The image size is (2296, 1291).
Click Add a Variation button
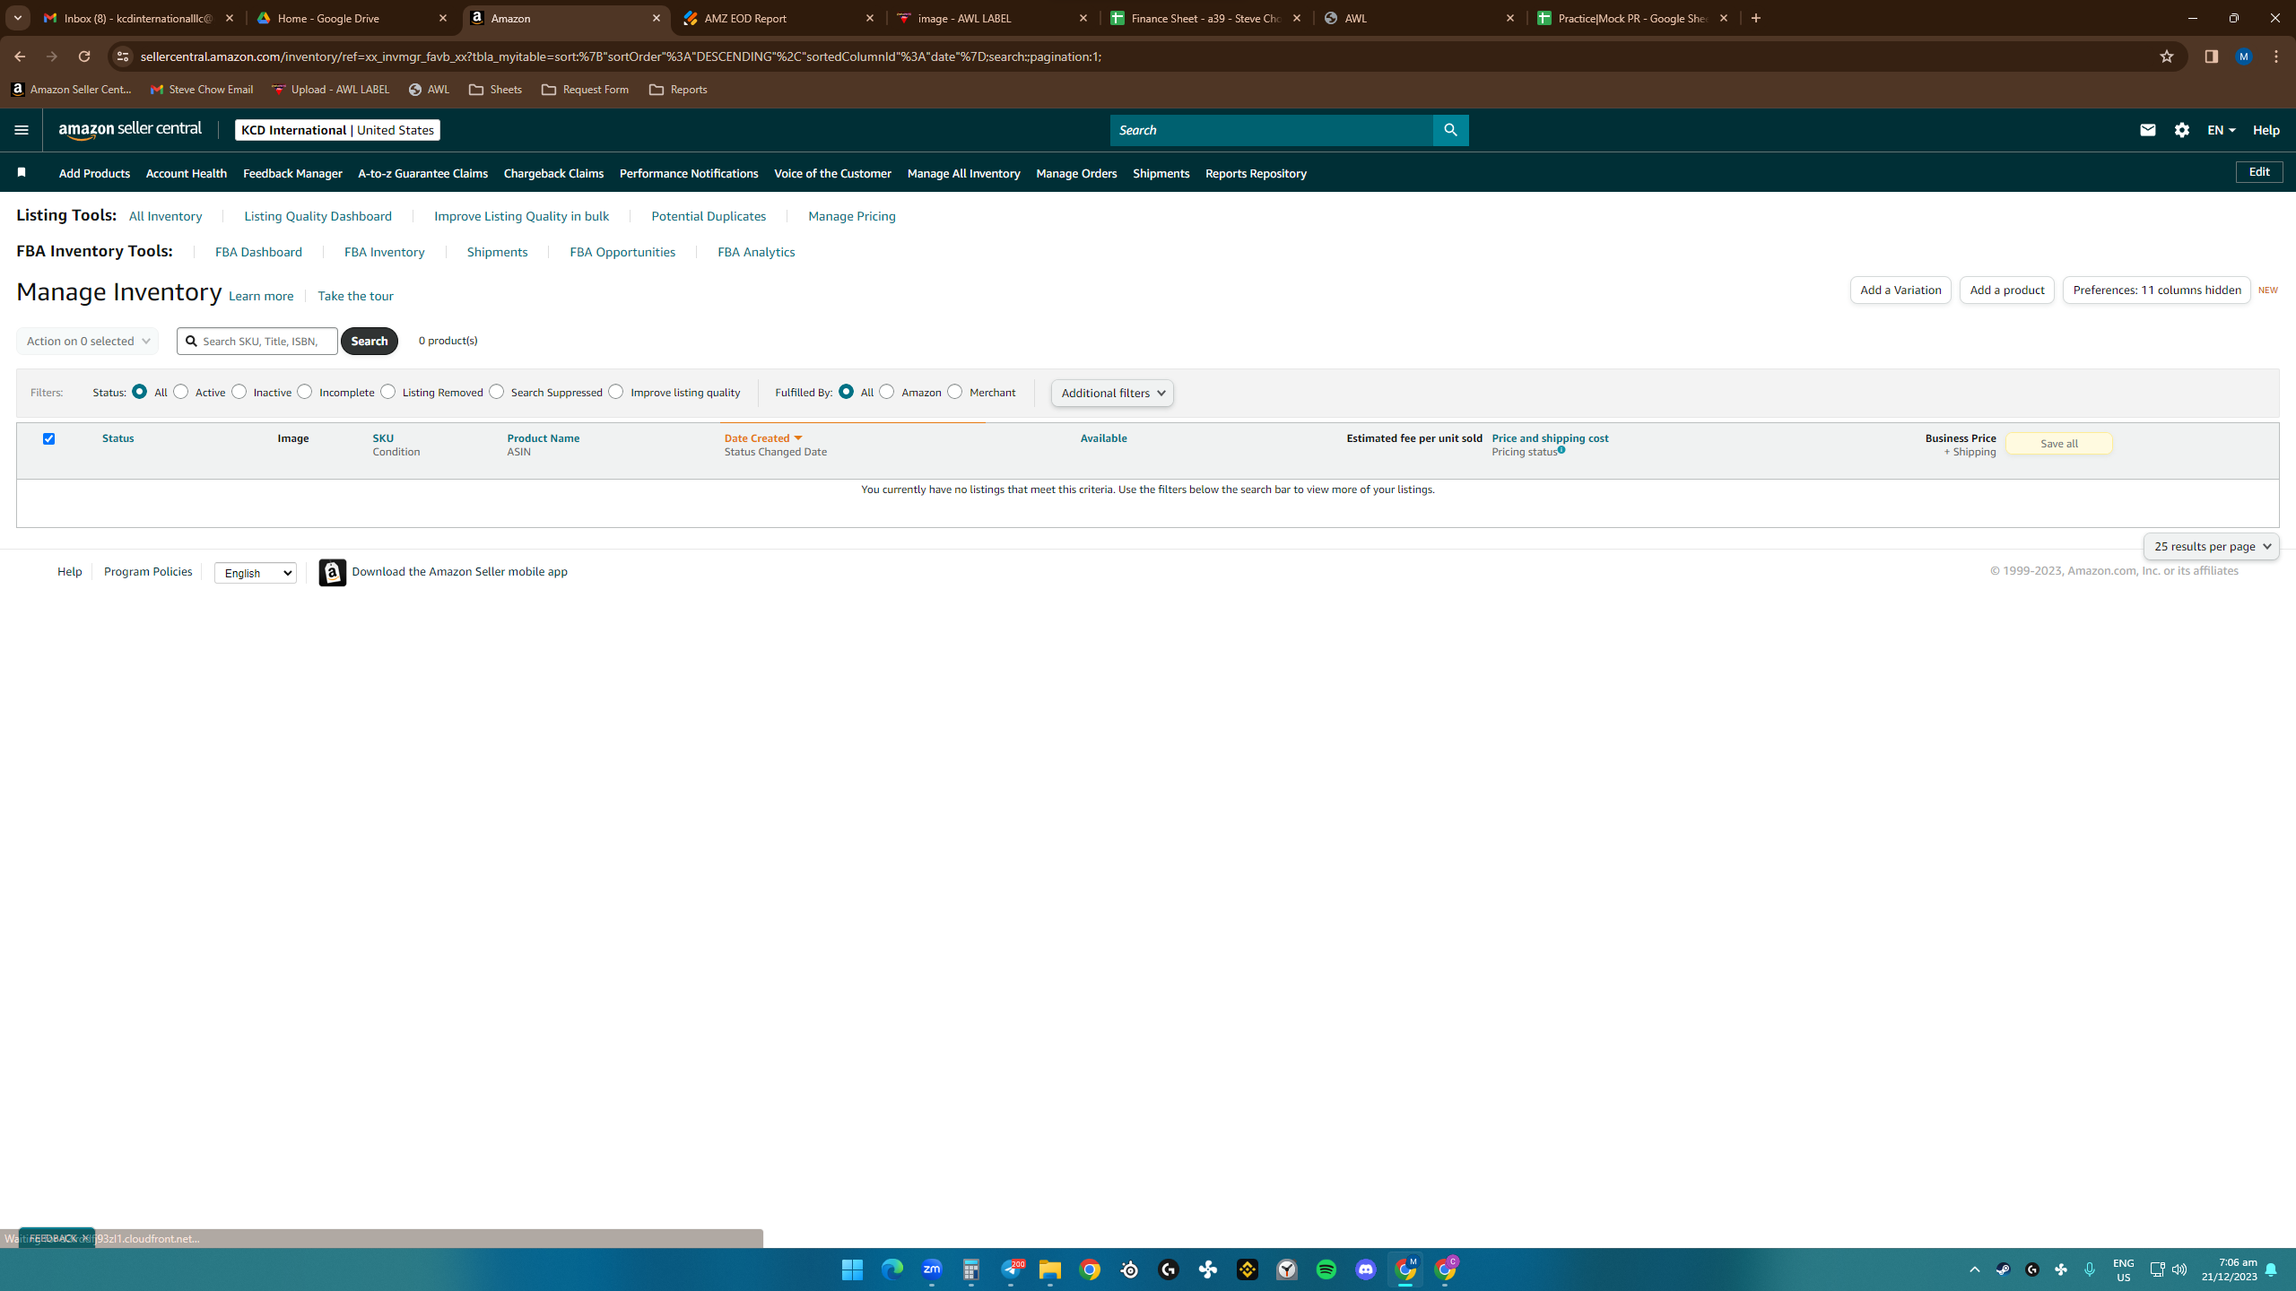pyautogui.click(x=1900, y=290)
